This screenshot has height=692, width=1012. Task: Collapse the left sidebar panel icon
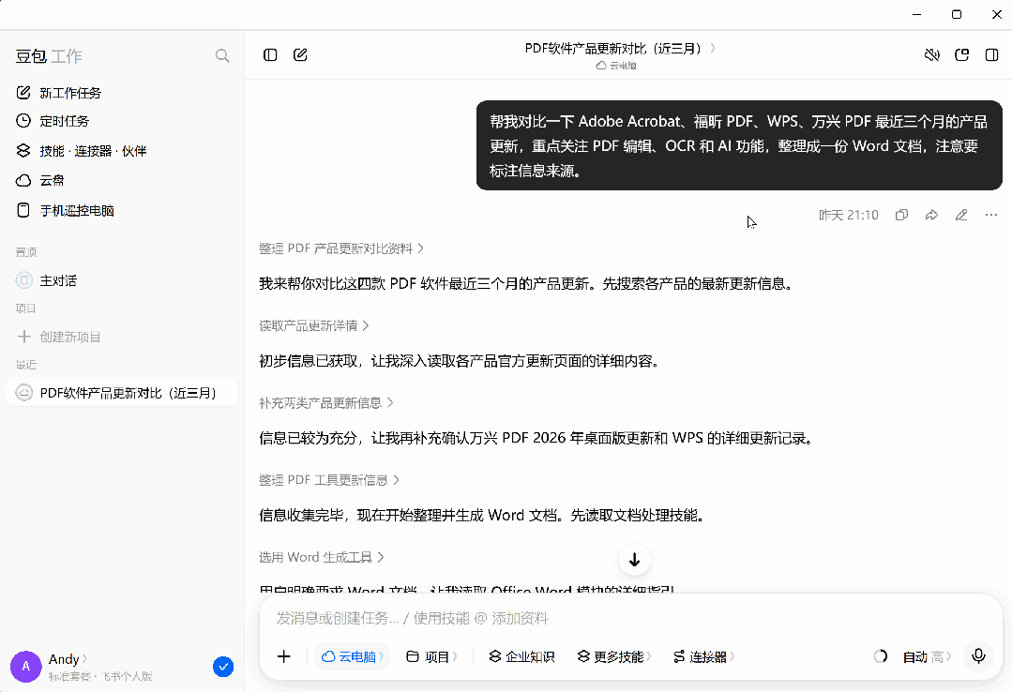[270, 55]
